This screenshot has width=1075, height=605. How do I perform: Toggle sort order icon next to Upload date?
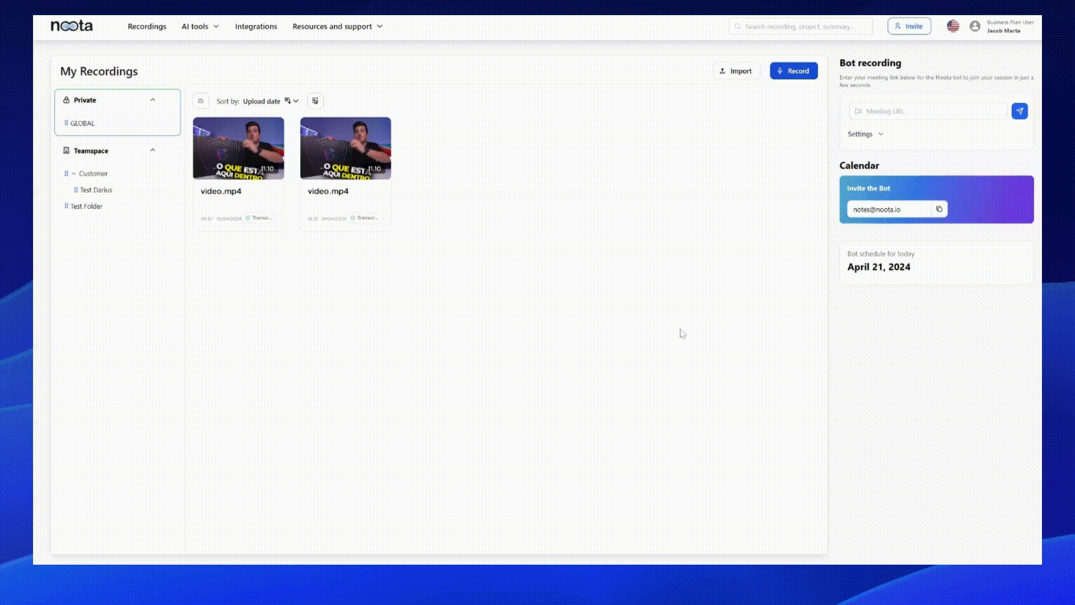[x=288, y=101]
